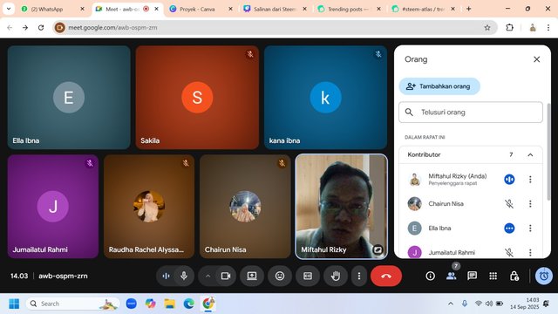This screenshot has height=314, width=558.
Task: Start presenting your screen
Action: point(252,276)
